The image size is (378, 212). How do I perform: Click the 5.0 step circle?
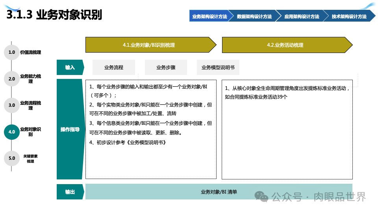point(11,158)
